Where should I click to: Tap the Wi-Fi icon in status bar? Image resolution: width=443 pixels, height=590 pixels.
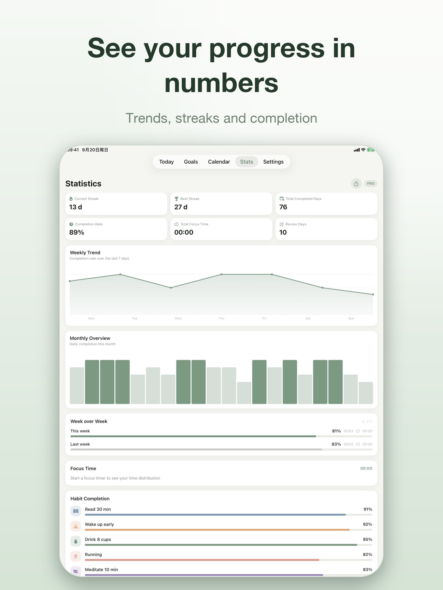click(x=363, y=150)
